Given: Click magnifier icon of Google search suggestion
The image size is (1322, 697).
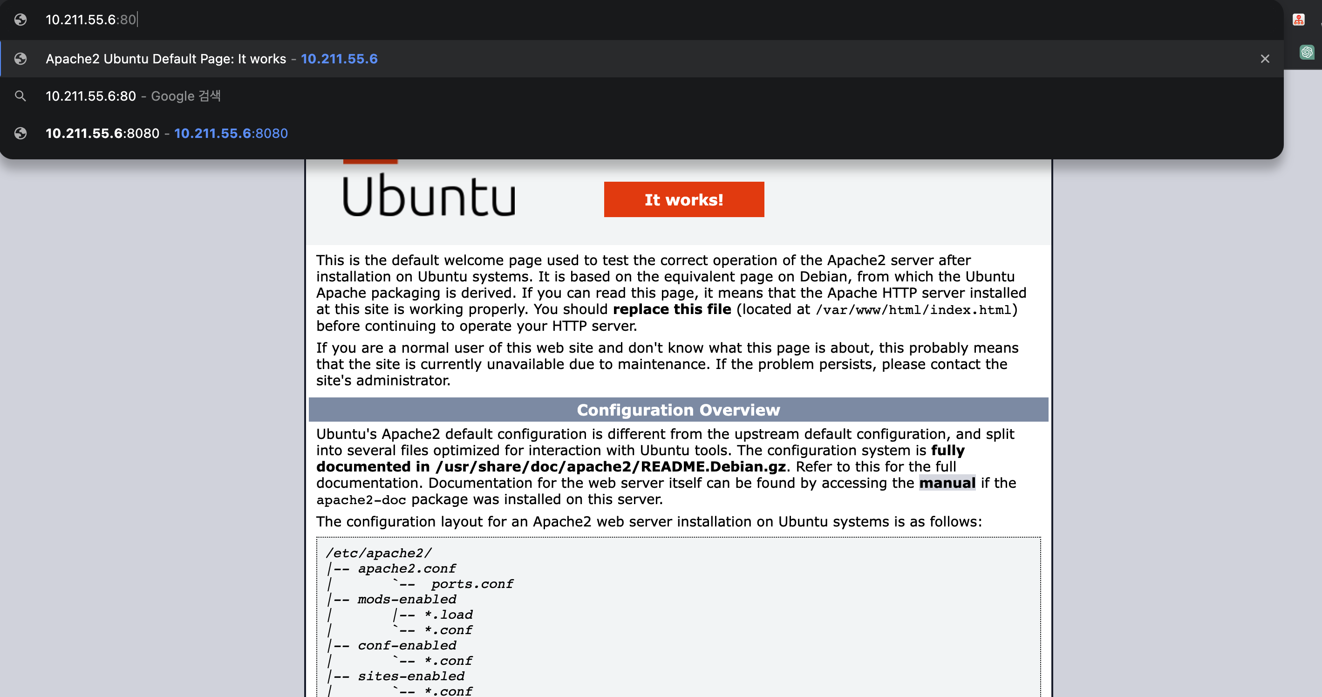Looking at the screenshot, I should click(20, 96).
